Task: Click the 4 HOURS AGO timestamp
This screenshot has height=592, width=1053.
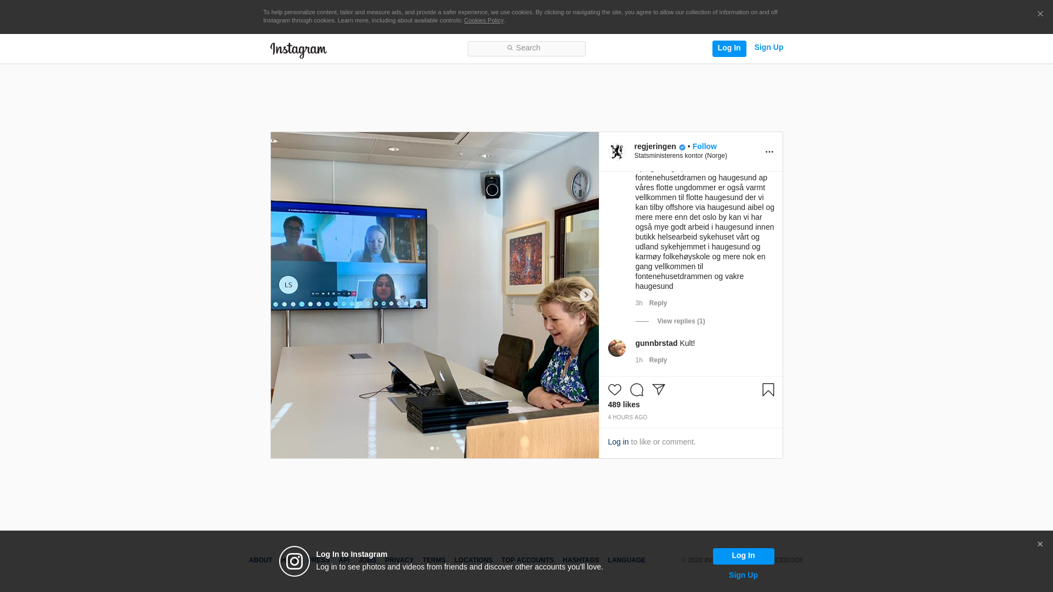Action: tap(627, 418)
